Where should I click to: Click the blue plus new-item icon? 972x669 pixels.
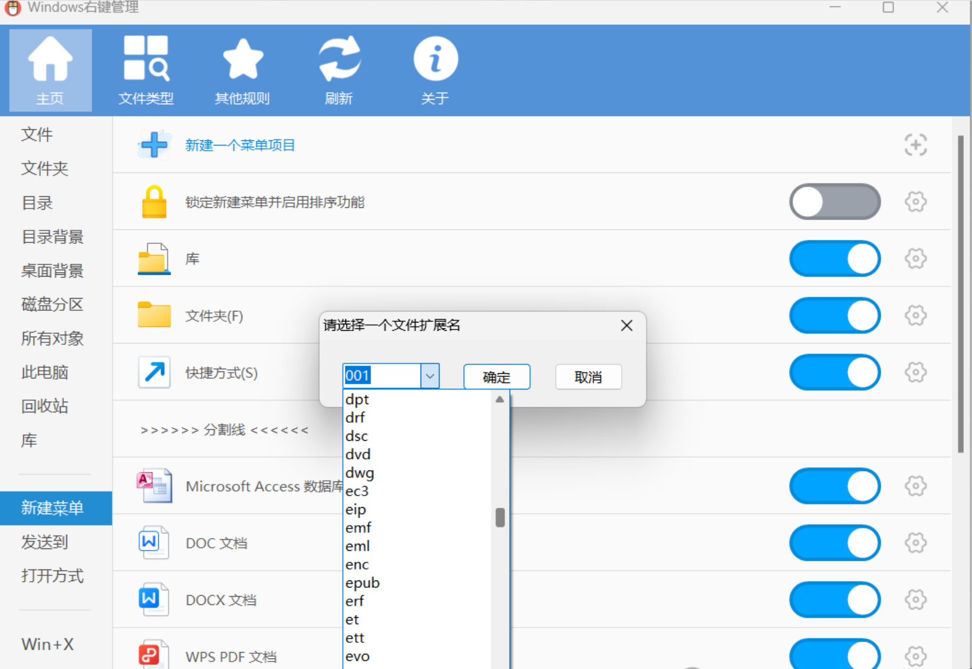tap(154, 144)
